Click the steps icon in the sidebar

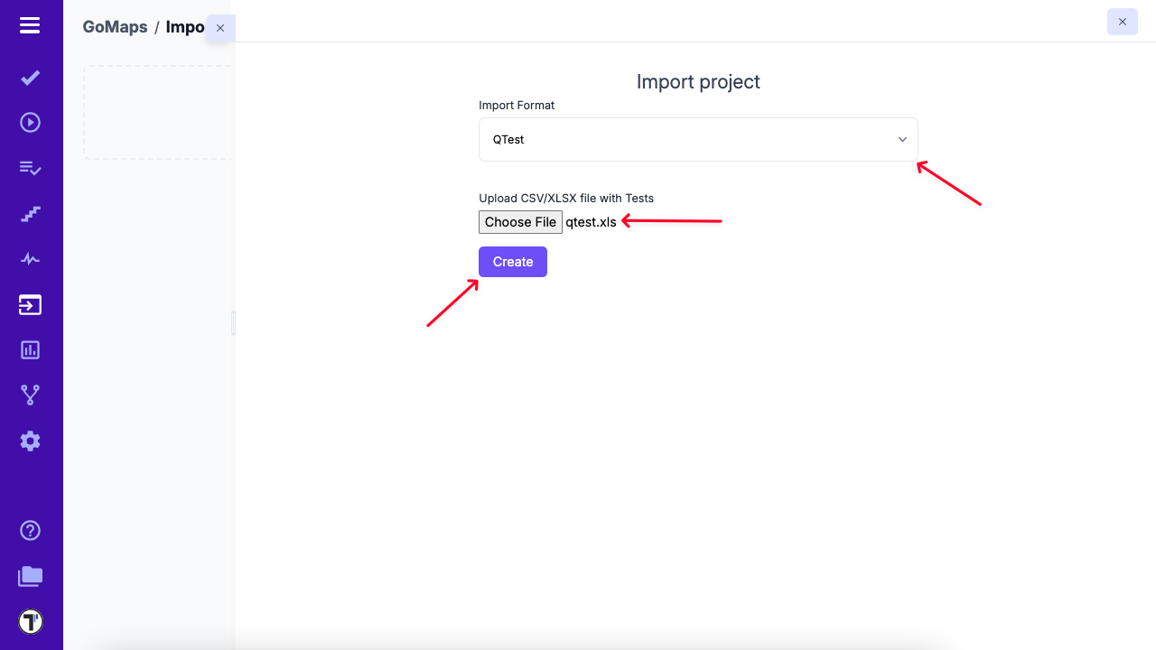(x=30, y=214)
